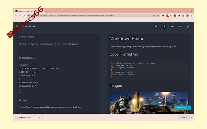Open the Chrome three-dot menu

click(191, 15)
